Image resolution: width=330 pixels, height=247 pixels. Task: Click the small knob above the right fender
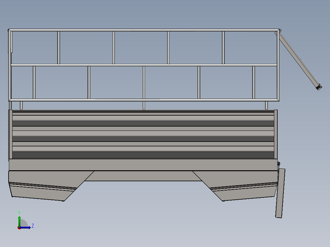(x=279, y=163)
